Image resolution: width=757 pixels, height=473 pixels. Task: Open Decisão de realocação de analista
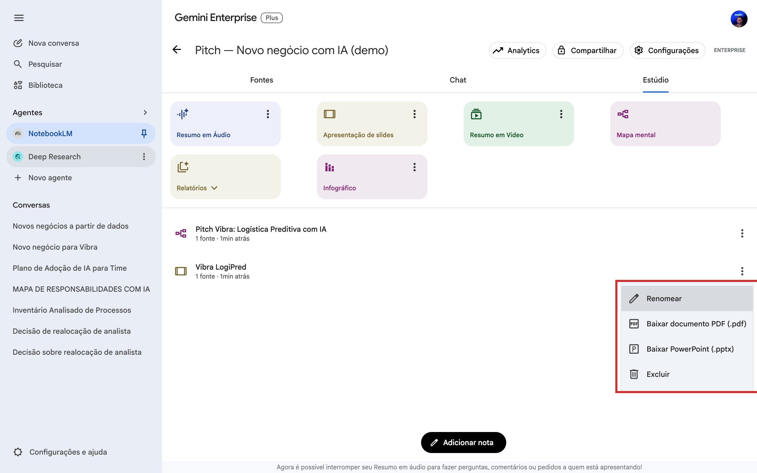72,331
